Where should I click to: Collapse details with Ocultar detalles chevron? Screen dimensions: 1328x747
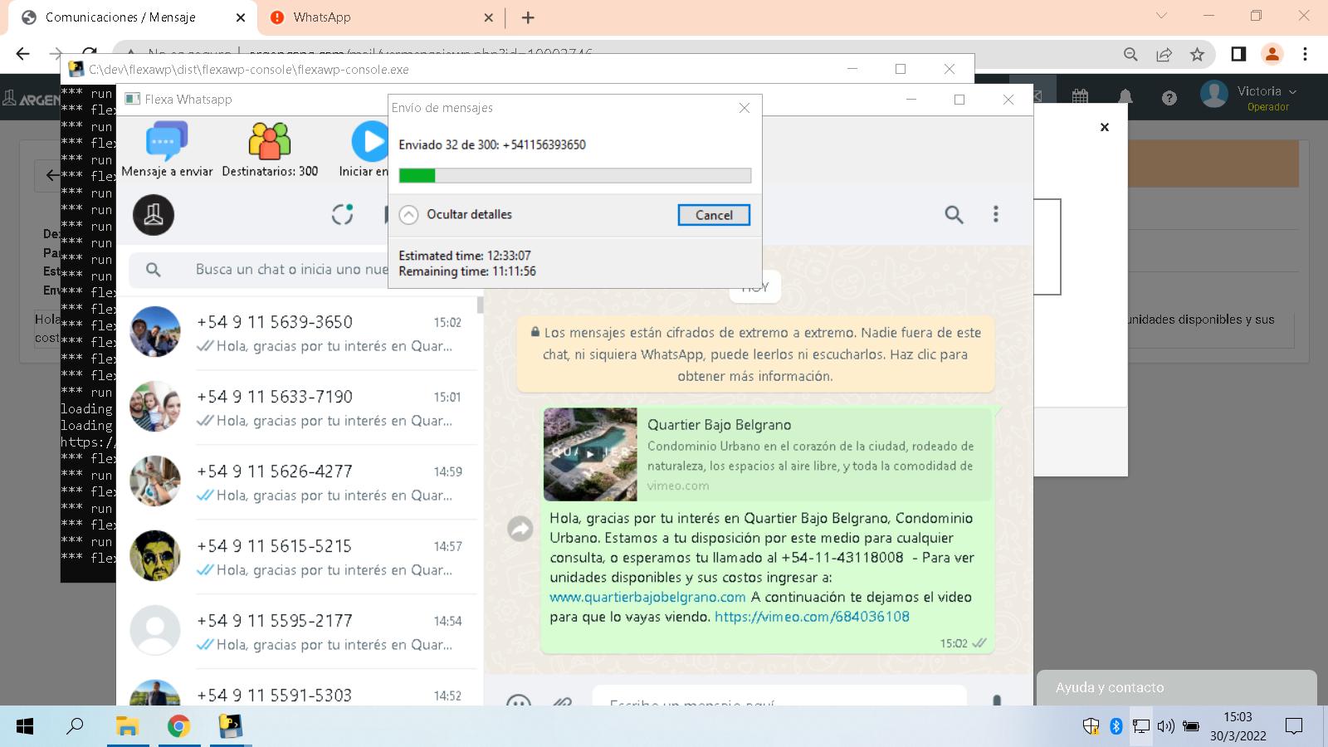(408, 215)
